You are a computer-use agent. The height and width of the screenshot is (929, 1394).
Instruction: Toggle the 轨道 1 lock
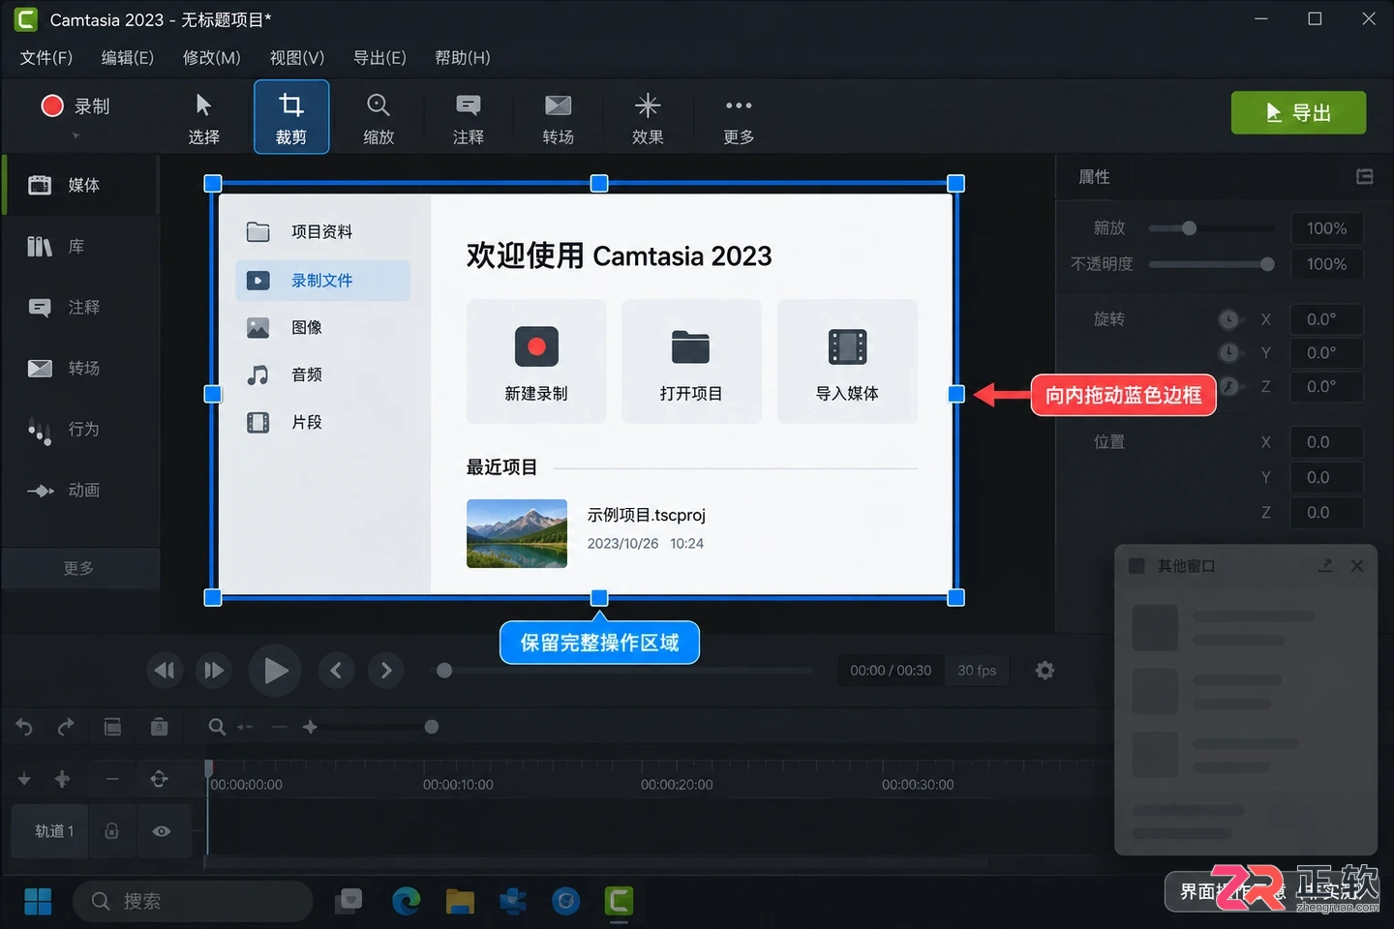(x=112, y=831)
